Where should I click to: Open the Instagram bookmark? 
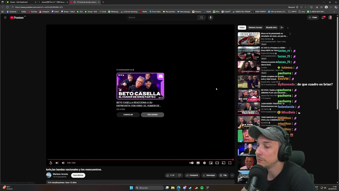coord(44,12)
